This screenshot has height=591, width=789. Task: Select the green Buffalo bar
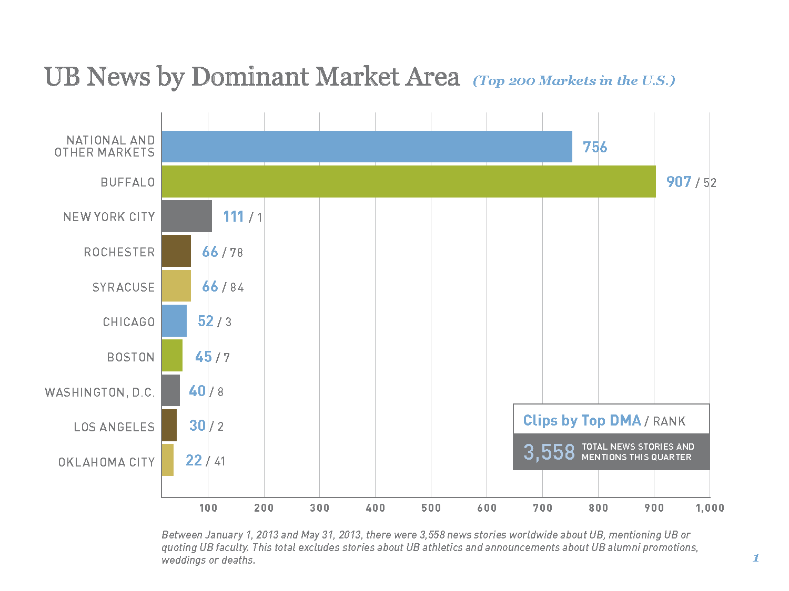coord(408,182)
